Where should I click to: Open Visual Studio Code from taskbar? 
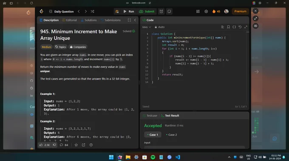pos(178,157)
